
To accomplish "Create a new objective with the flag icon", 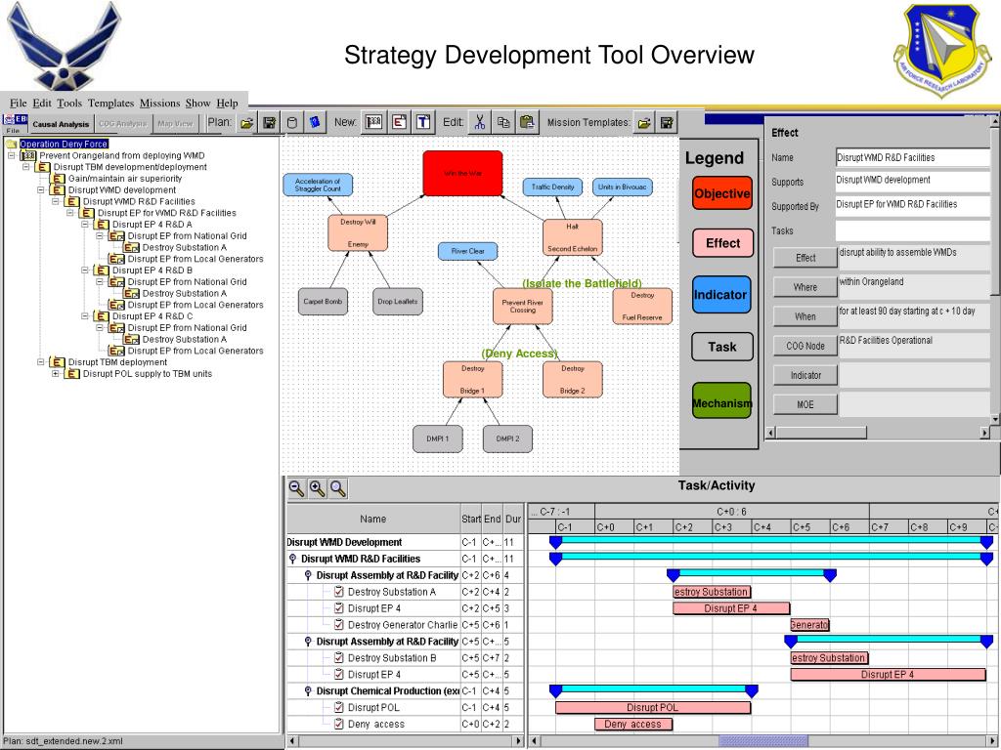I will pyautogui.click(x=373, y=122).
